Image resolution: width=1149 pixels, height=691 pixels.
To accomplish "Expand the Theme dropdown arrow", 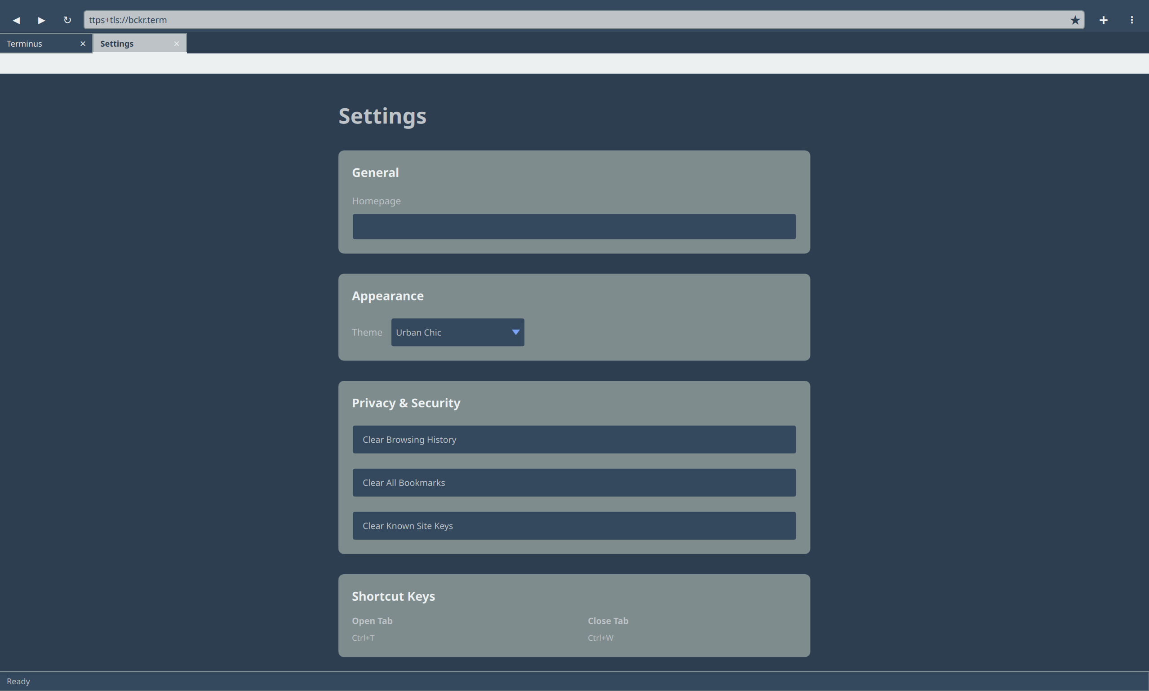I will click(515, 332).
